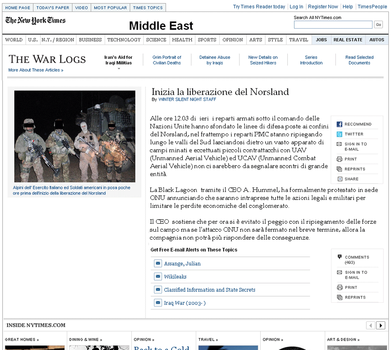
Task: Click Try Times Reader today link
Action: pyautogui.click(x=259, y=7)
